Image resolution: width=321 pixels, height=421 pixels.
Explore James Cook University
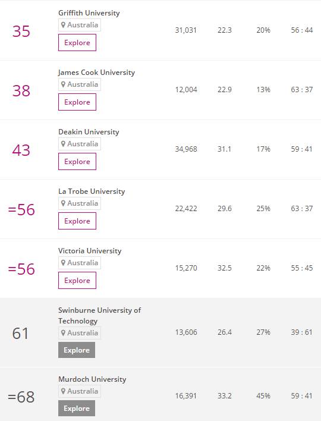tap(77, 102)
